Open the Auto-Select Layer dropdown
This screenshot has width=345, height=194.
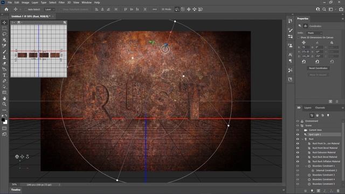(x=50, y=10)
